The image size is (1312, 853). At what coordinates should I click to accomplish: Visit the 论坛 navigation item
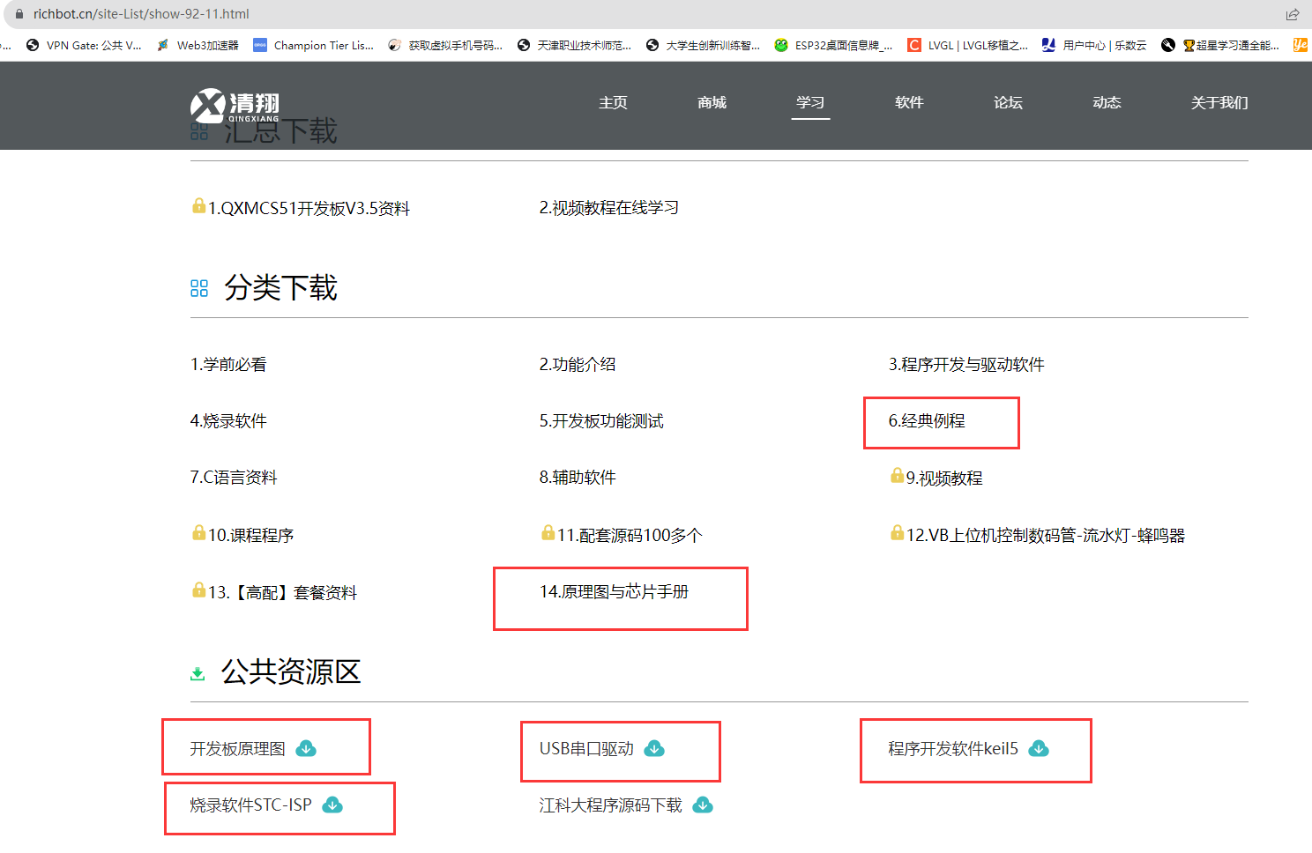(1008, 103)
